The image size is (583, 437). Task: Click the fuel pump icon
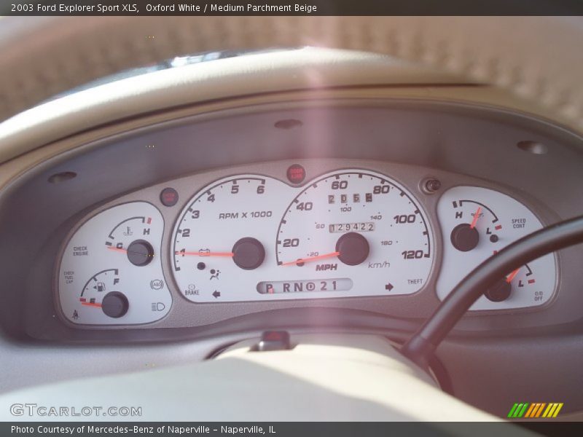coord(99,286)
